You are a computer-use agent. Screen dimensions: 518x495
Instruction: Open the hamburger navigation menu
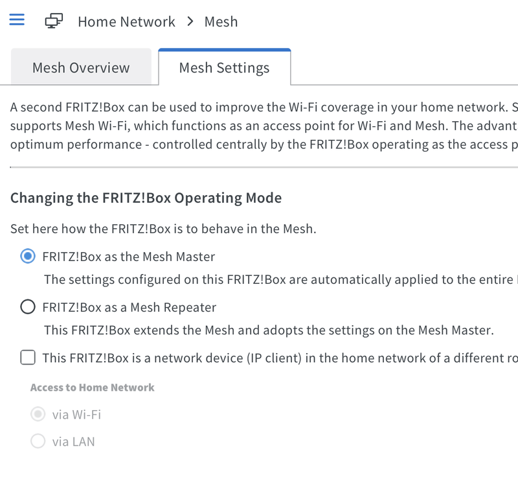(17, 20)
